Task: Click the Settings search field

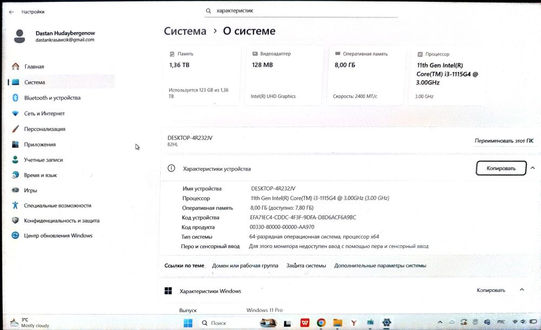Action: (301, 11)
